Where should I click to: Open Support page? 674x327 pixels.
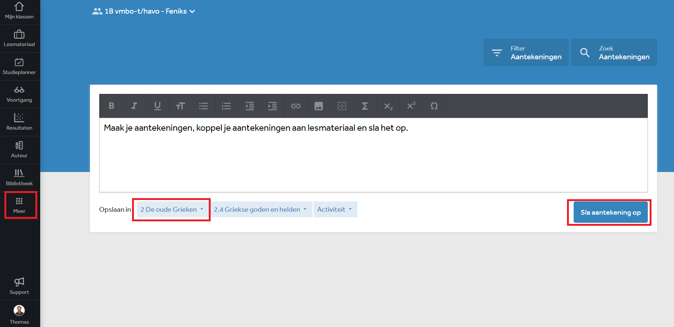pyautogui.click(x=19, y=286)
